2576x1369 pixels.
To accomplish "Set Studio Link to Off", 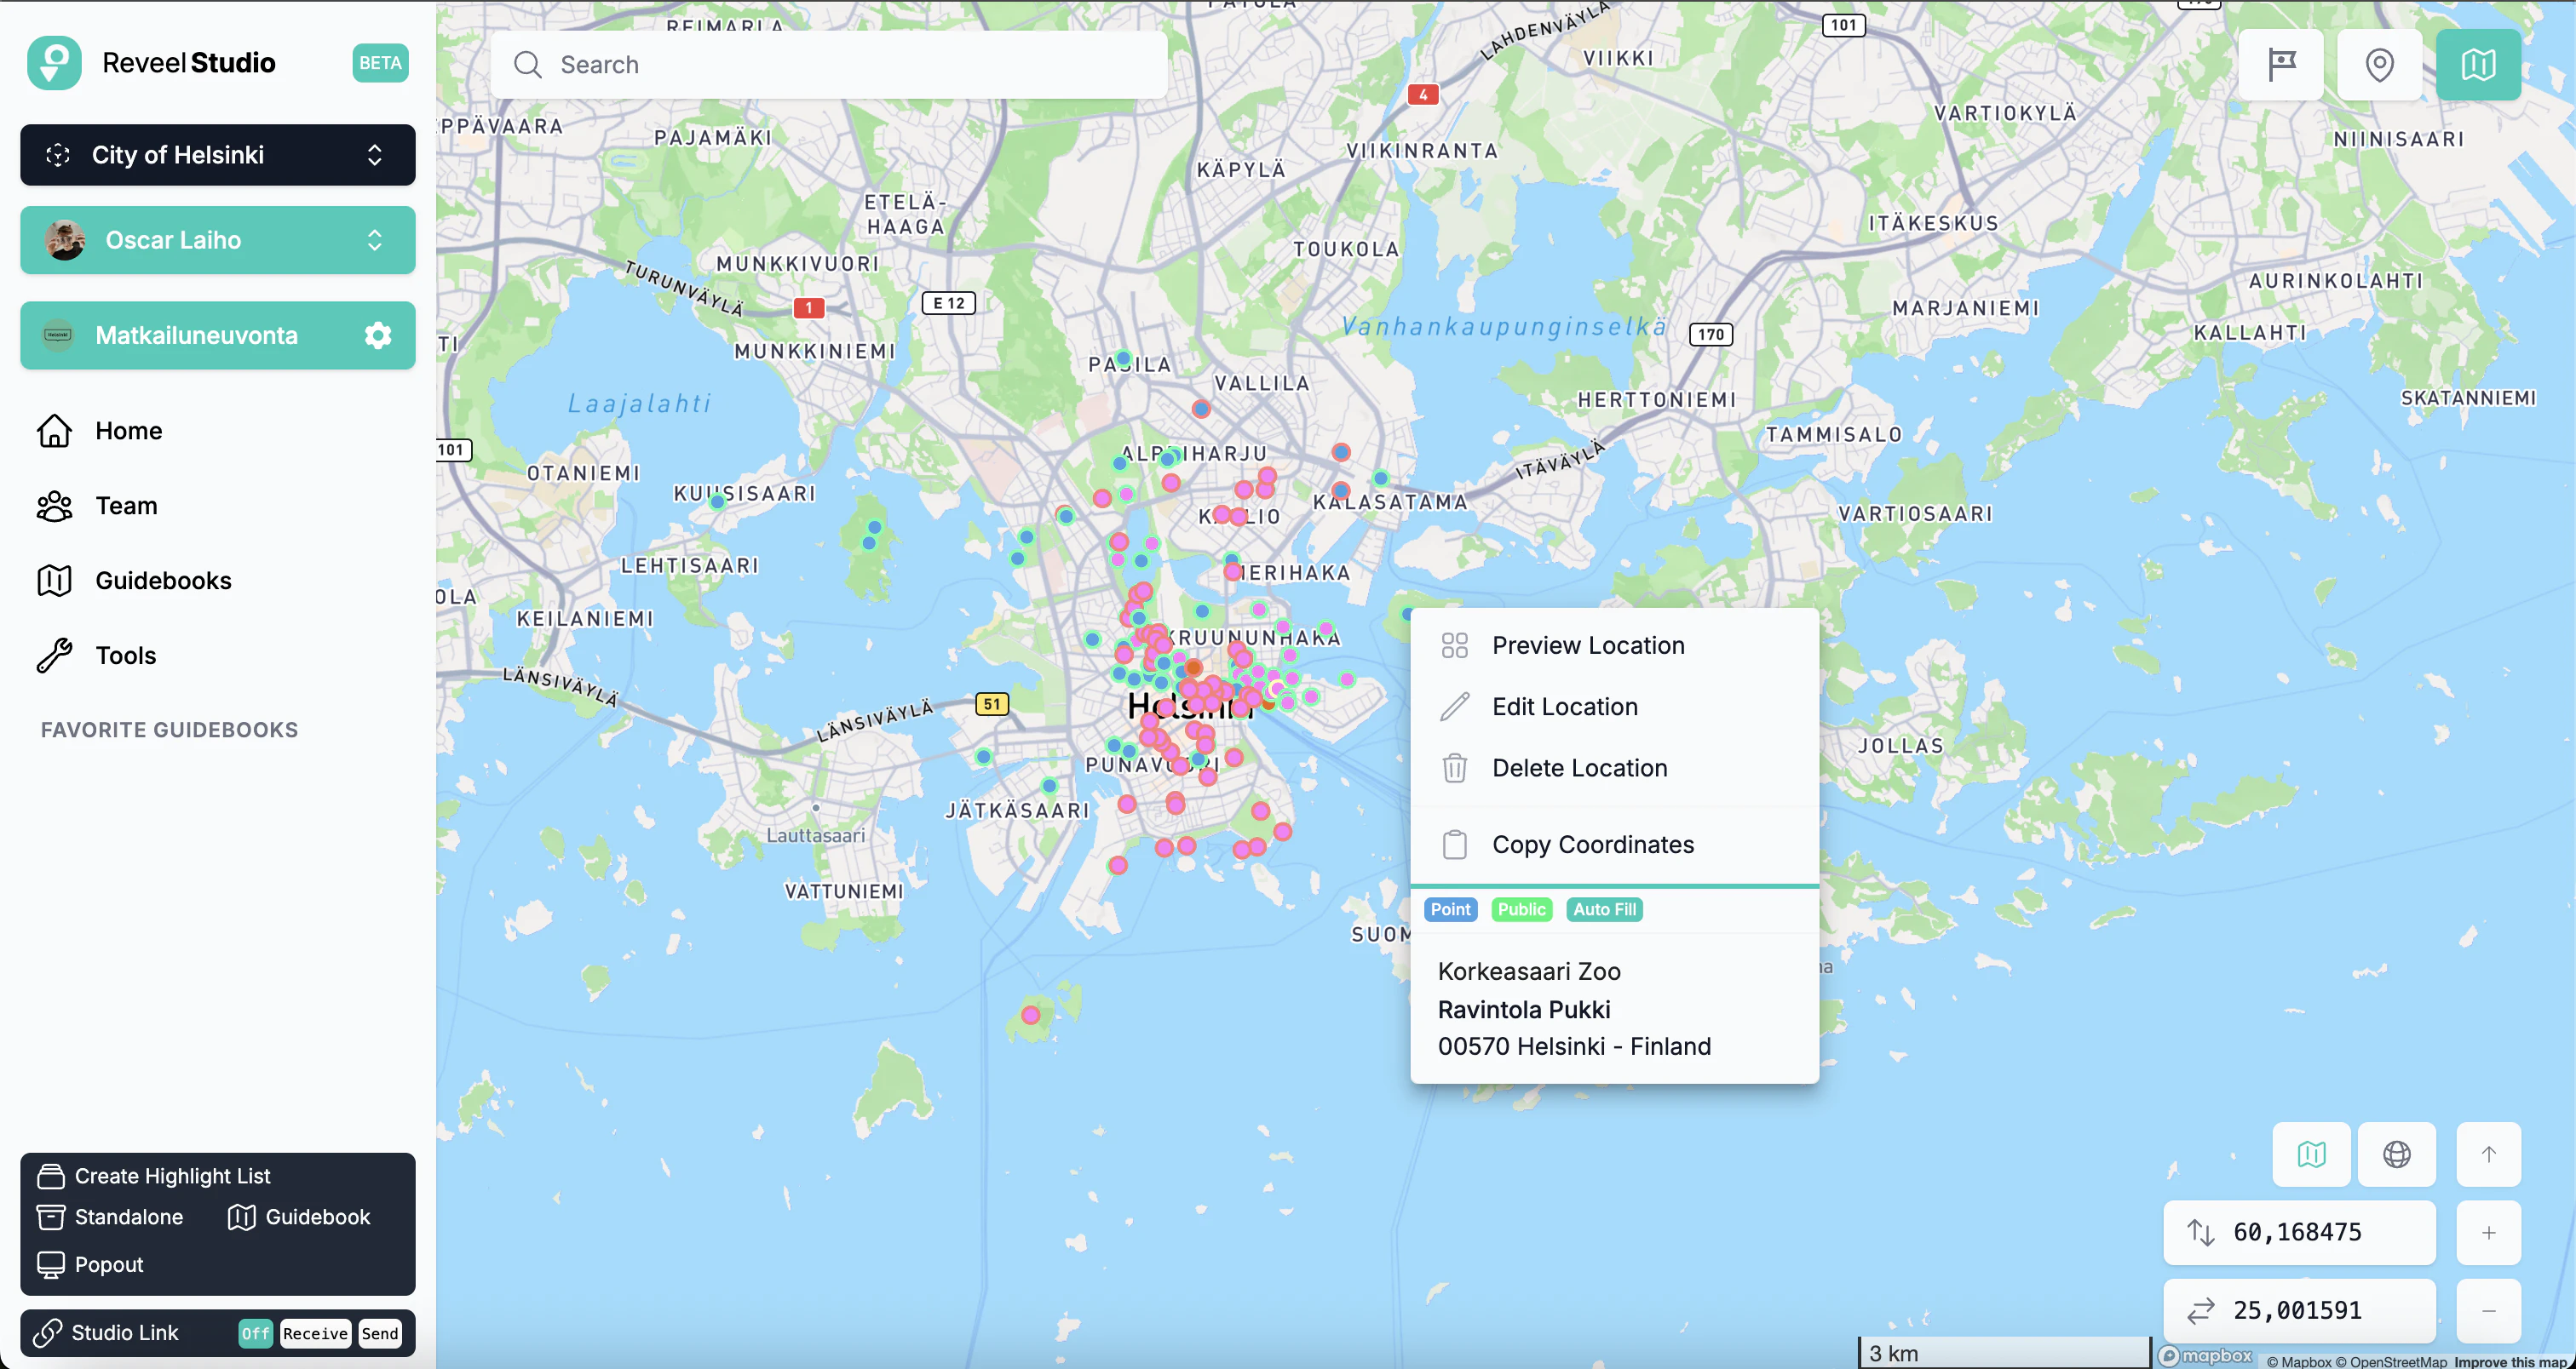I will [x=255, y=1333].
